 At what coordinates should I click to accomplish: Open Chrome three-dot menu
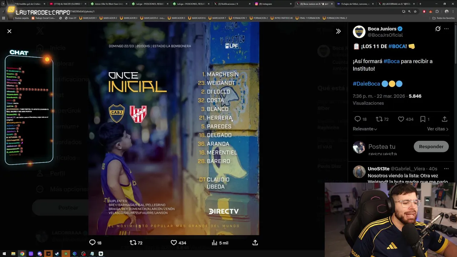[453, 11]
